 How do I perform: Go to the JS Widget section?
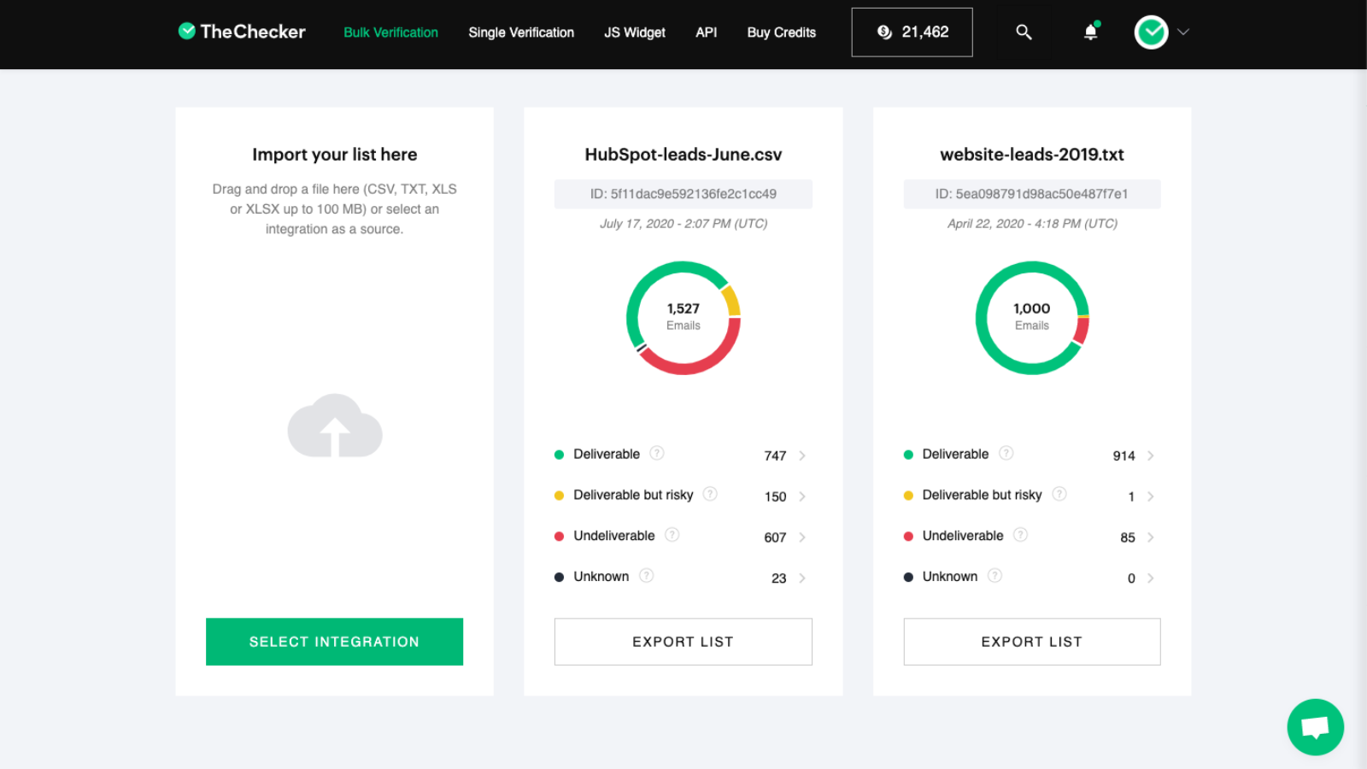[634, 32]
